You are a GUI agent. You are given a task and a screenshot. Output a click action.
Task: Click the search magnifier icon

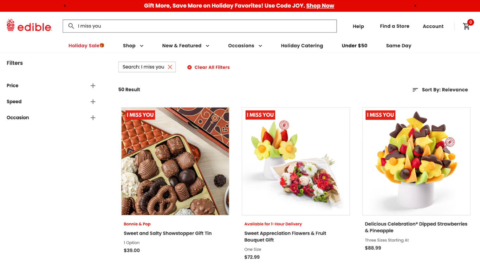click(71, 26)
